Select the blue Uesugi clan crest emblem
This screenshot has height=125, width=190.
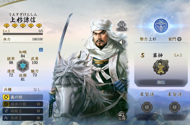[161, 26]
